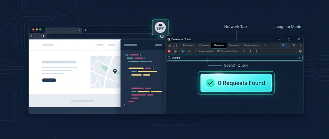Click the browser forward arrow
Image resolution: width=329 pixels, height=139 pixels.
[x=37, y=36]
